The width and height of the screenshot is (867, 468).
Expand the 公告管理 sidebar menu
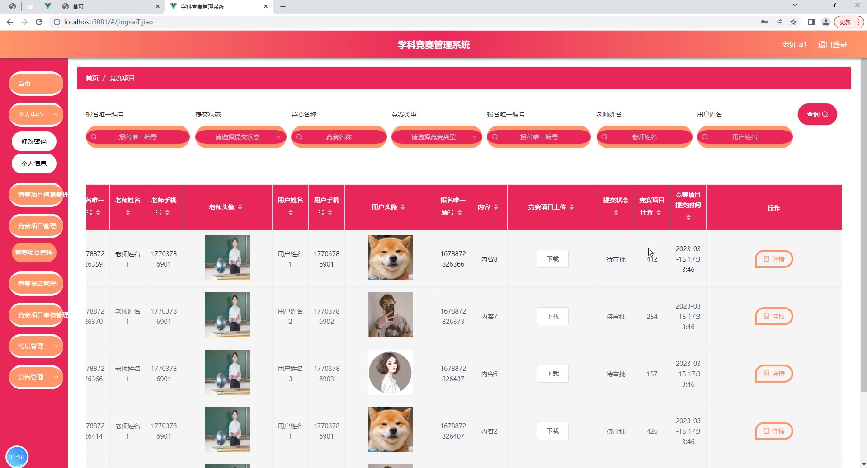pos(36,377)
